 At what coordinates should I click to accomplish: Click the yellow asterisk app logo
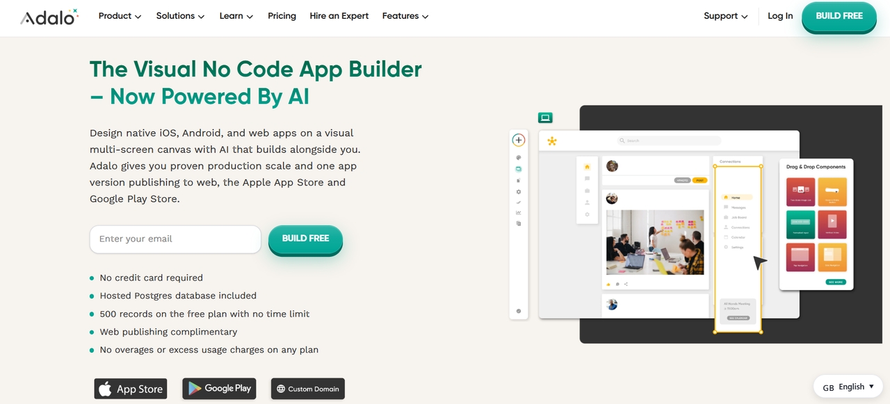[552, 141]
